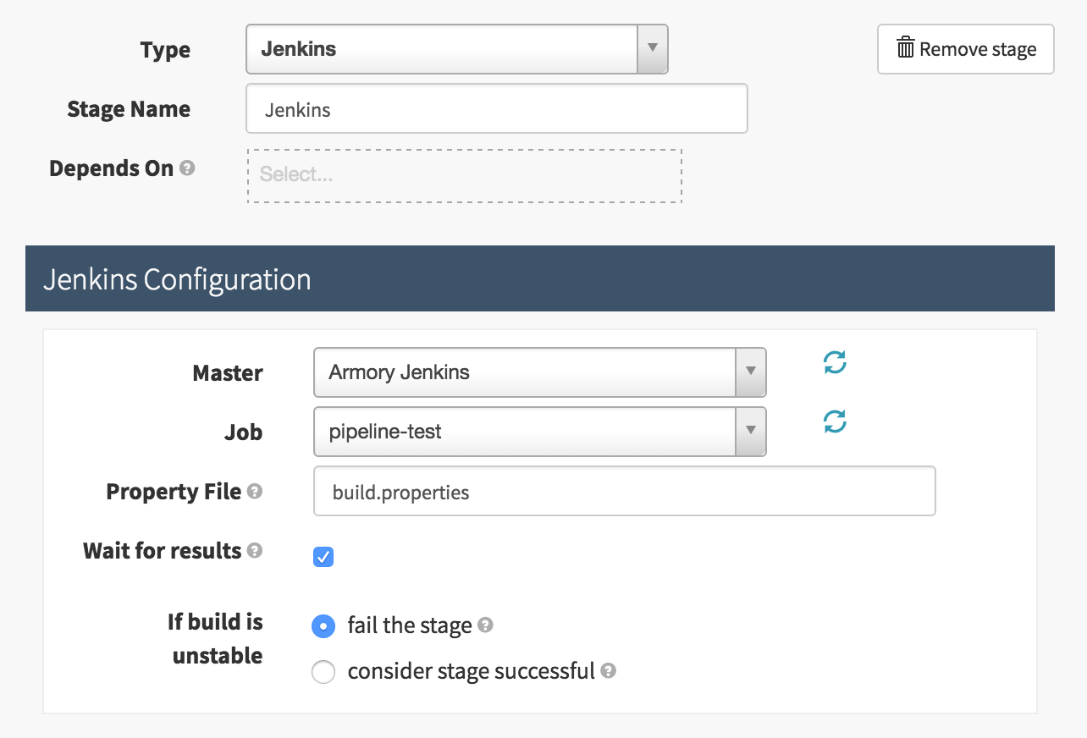The image size is (1087, 738).
Task: Select 'consider stage successful' radio button
Action: 323,673
